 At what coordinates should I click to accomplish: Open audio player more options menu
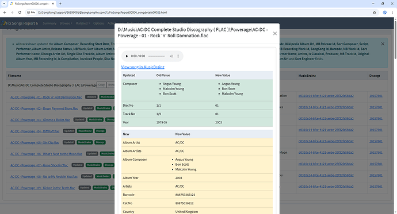coord(178,56)
